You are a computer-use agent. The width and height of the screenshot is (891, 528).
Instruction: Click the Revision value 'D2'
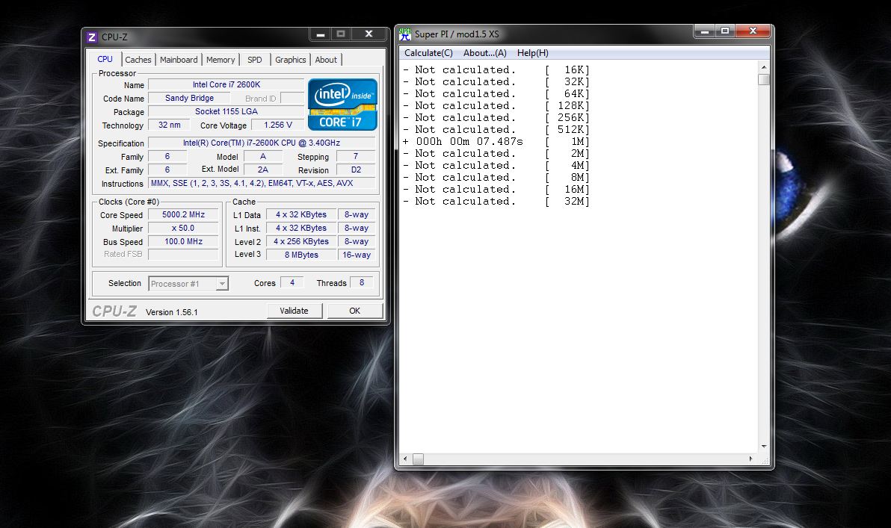[x=356, y=170]
